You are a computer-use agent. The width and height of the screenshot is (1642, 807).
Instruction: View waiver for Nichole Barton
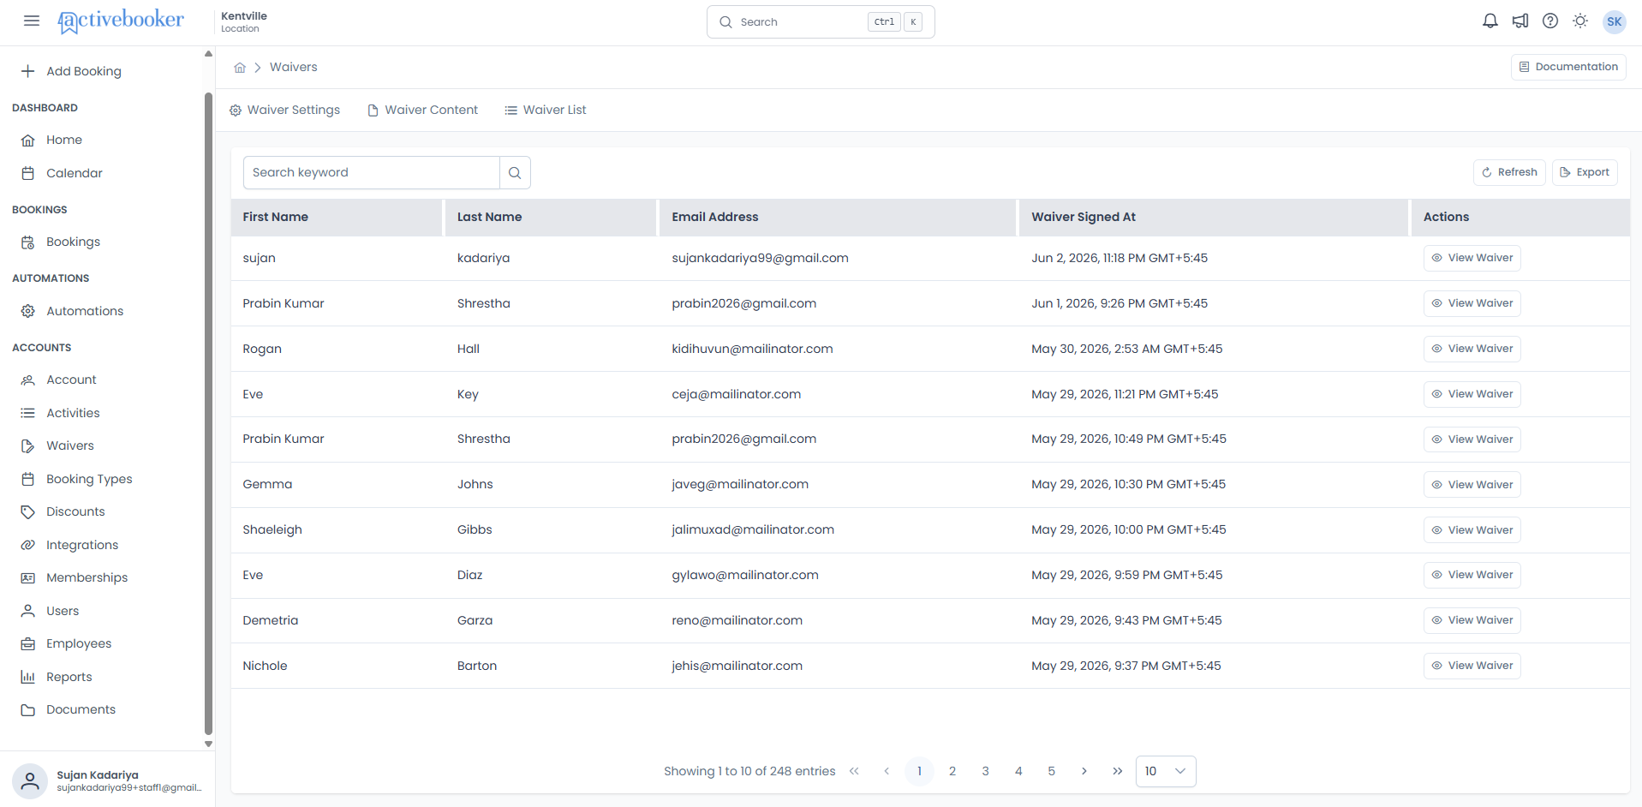[1472, 666]
